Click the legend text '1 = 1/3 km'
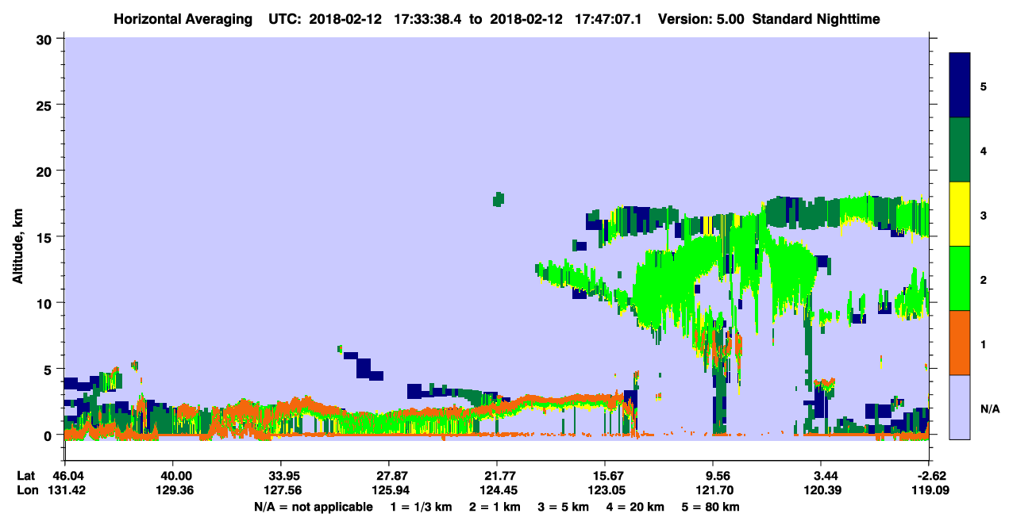 click(x=420, y=507)
